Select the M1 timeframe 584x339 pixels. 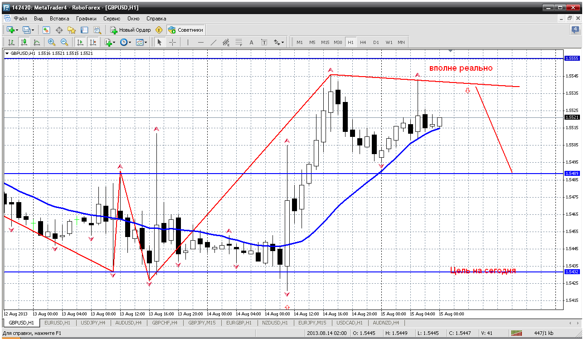[x=300, y=42]
